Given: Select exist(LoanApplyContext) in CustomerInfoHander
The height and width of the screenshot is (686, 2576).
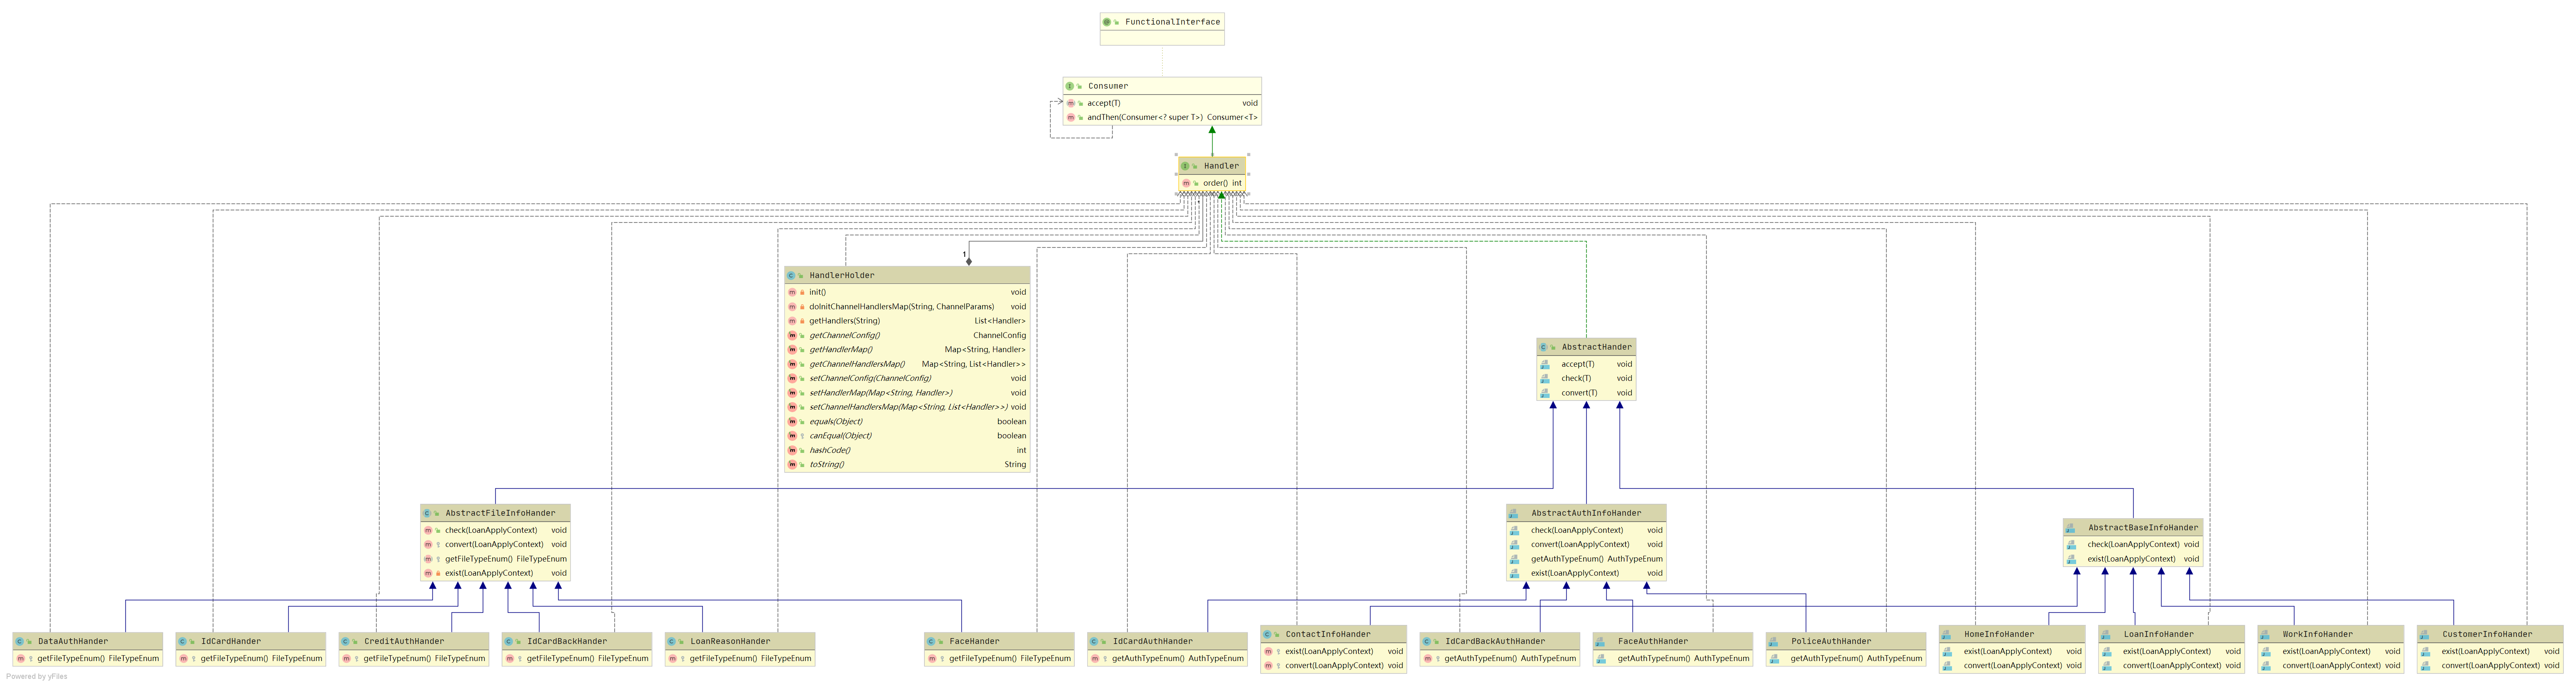Looking at the screenshot, I should click(2485, 652).
